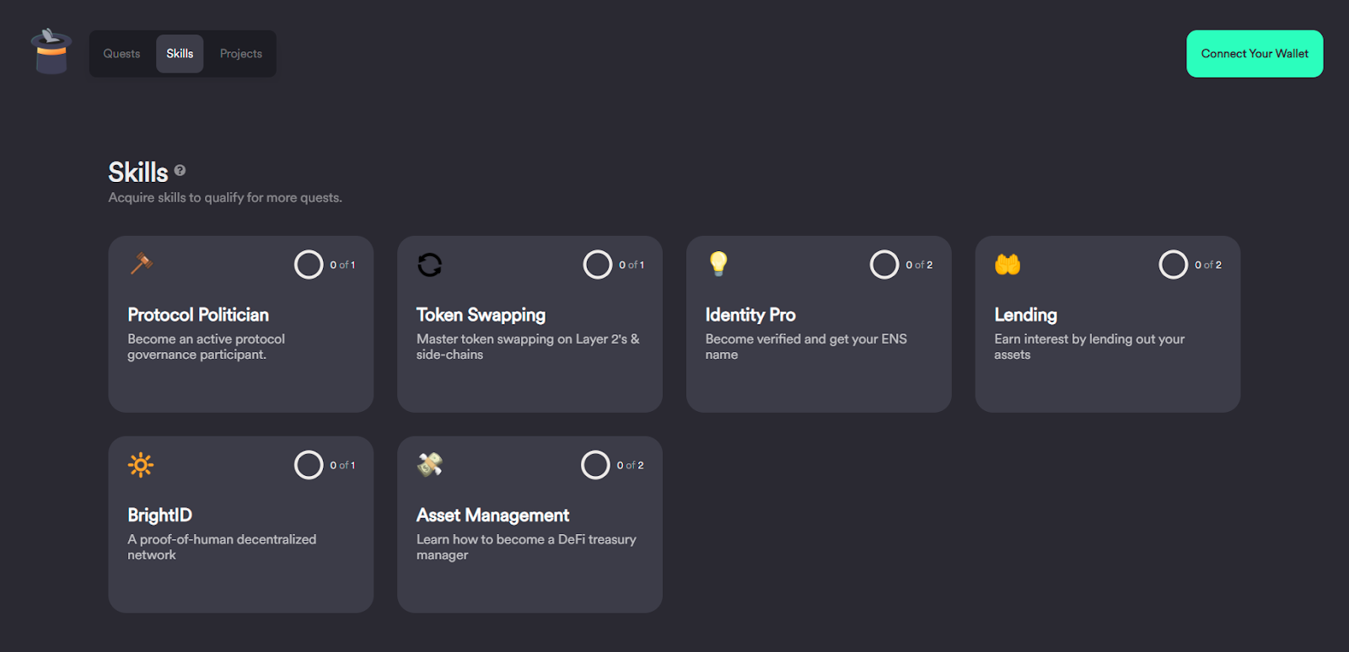Viewport: 1349px width, 652px height.
Task: Open the Asset Management skill title
Action: coord(492,516)
